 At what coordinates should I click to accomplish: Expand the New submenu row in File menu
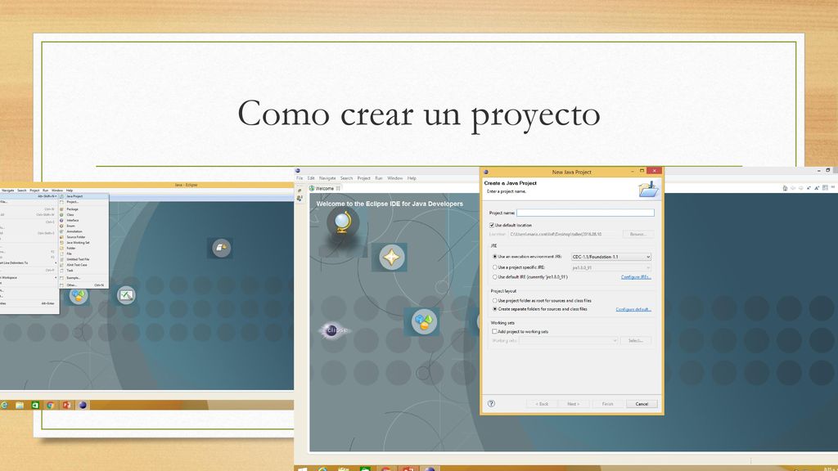coord(29,196)
